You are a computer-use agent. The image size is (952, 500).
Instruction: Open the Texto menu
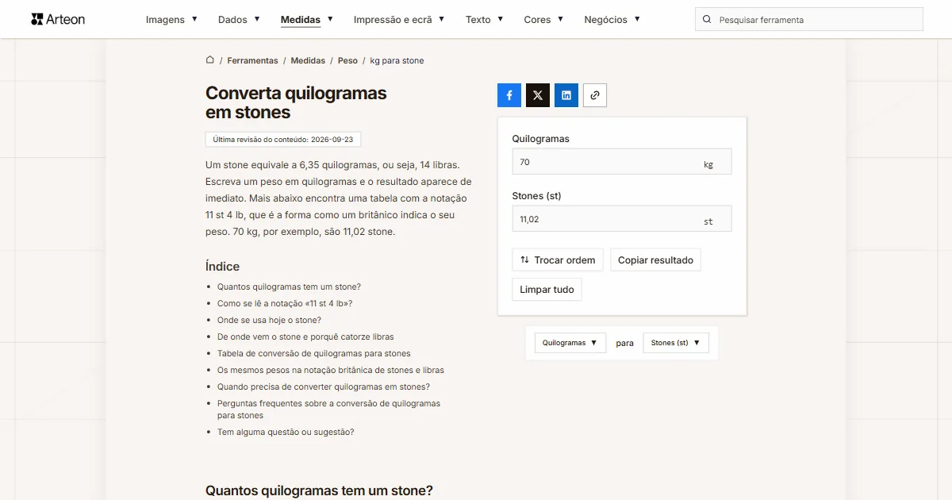coord(484,19)
